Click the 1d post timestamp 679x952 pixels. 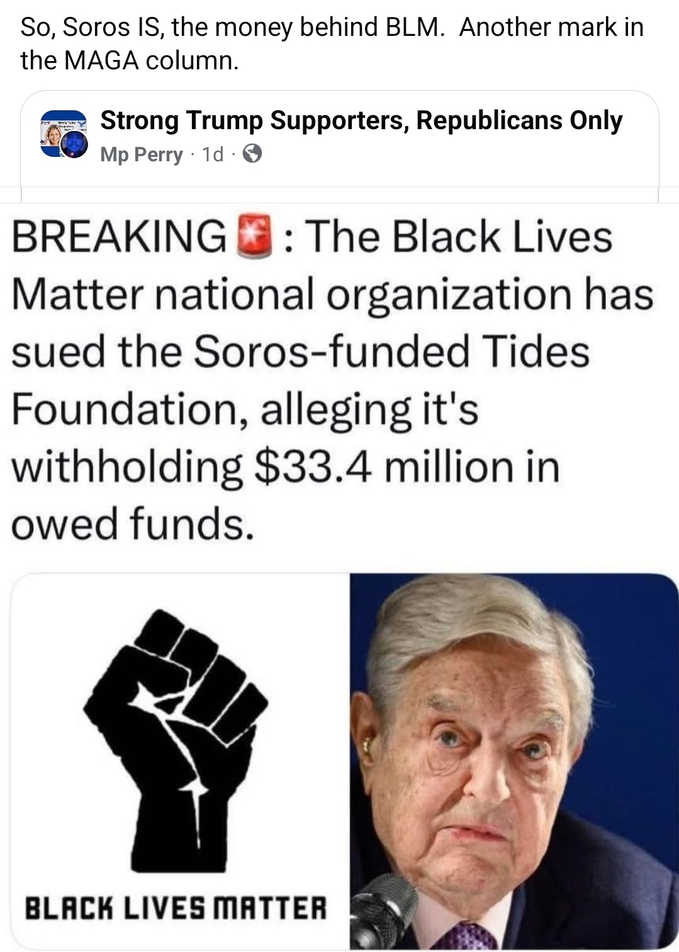213,154
